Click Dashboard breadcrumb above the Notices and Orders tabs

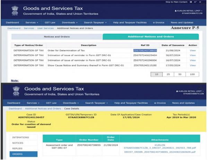(x=14, y=28)
